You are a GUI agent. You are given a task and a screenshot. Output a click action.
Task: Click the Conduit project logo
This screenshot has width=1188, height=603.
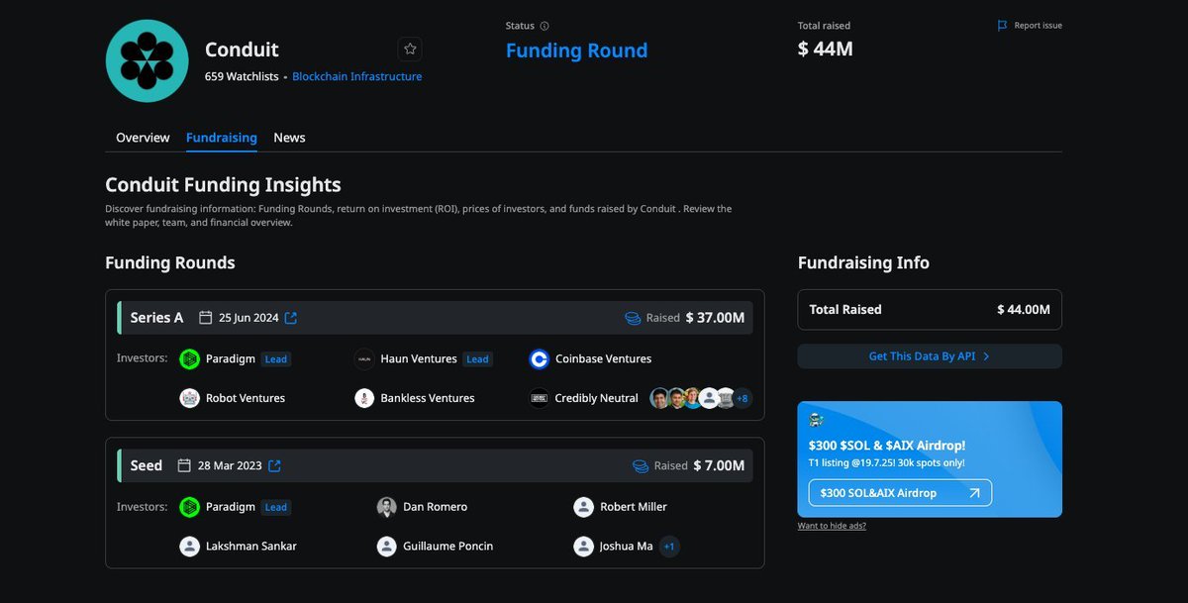click(x=147, y=60)
